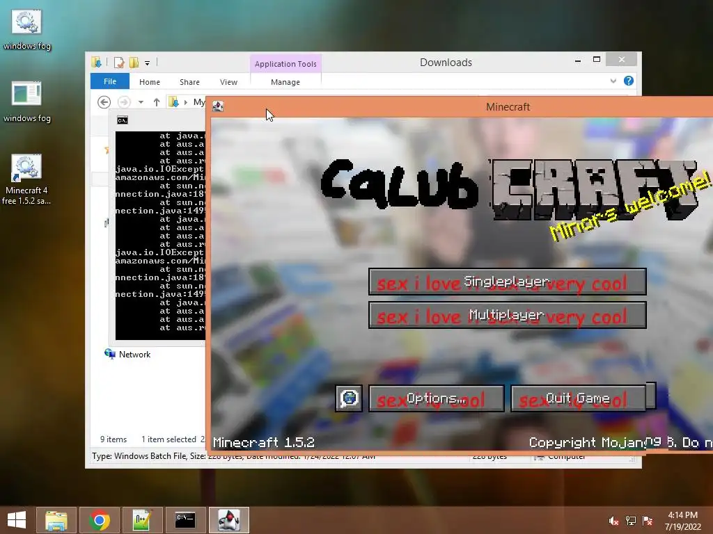Switch to the Home ribbon tab
Screen dimensions: 713x534
[x=150, y=82]
